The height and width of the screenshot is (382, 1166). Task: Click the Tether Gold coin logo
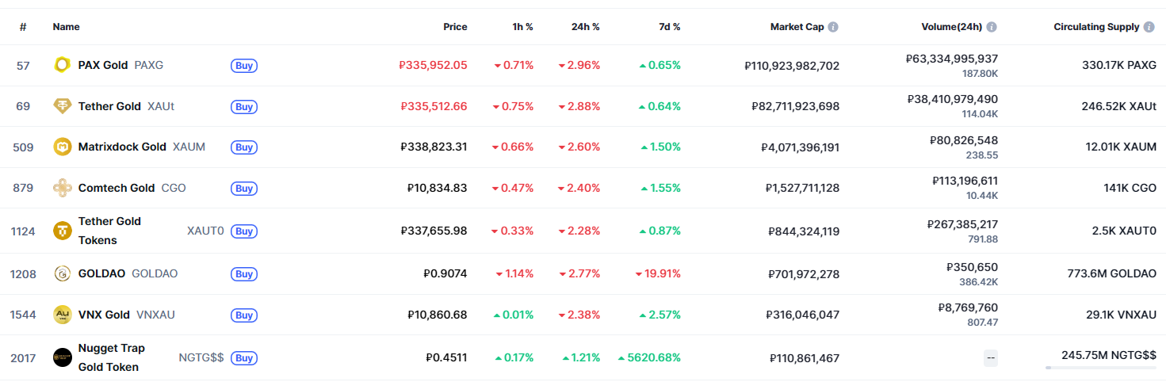(62, 106)
